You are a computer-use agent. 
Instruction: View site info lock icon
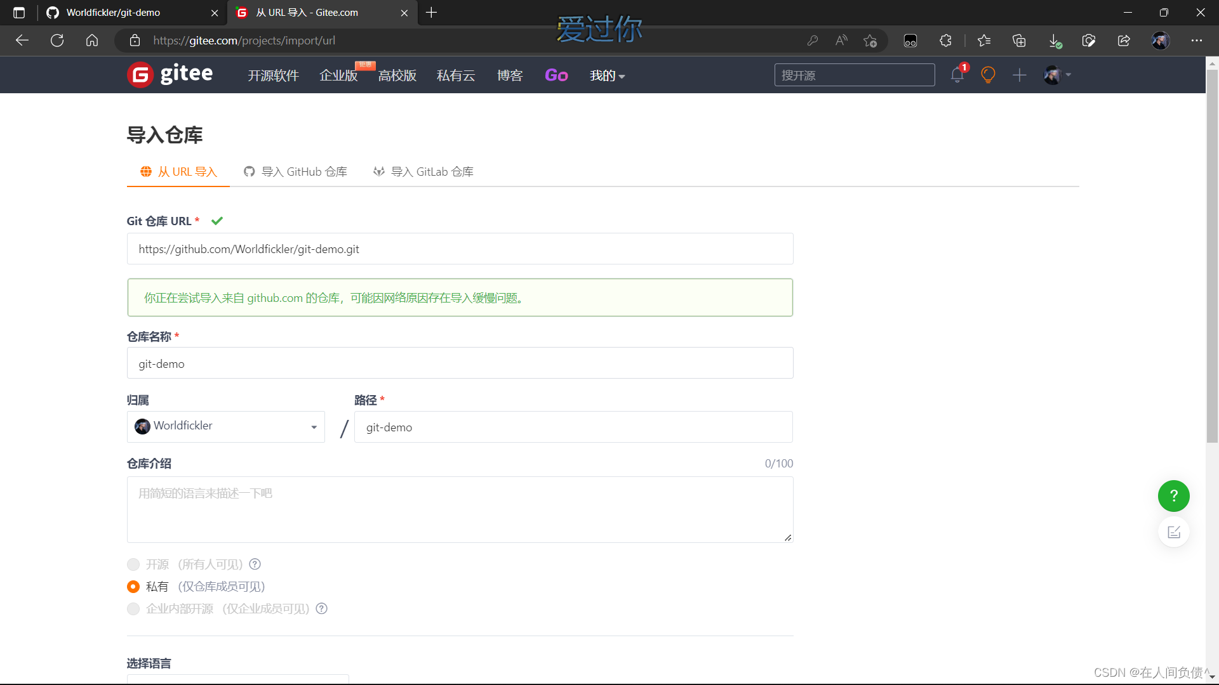(135, 41)
